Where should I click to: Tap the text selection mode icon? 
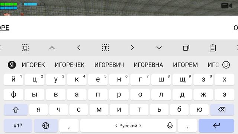coord(105,48)
